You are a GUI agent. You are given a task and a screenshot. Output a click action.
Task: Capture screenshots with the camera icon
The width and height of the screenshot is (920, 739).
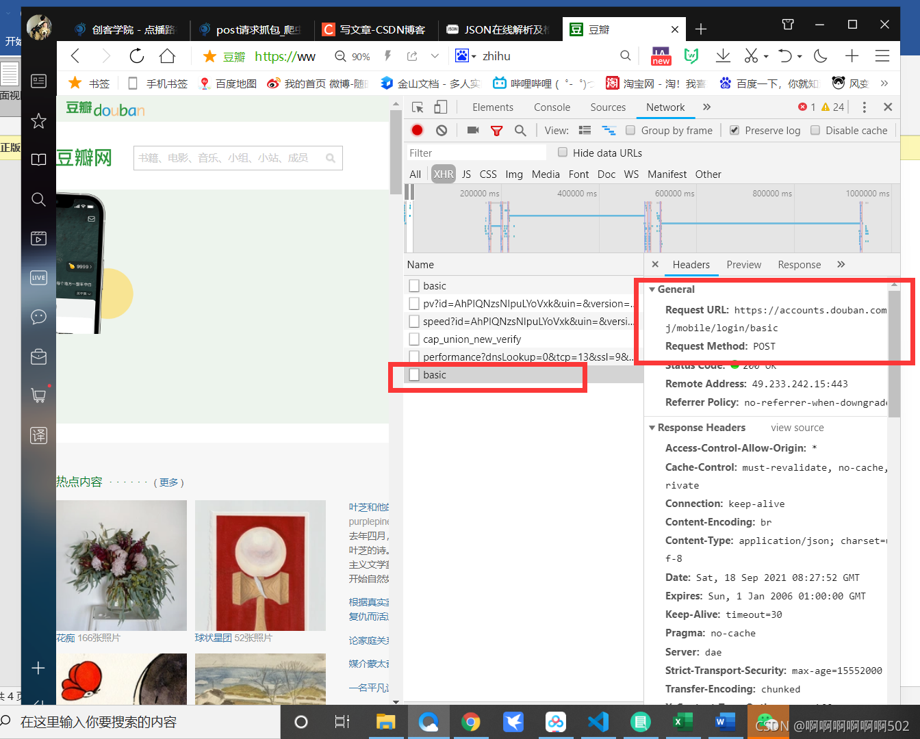pos(473,130)
